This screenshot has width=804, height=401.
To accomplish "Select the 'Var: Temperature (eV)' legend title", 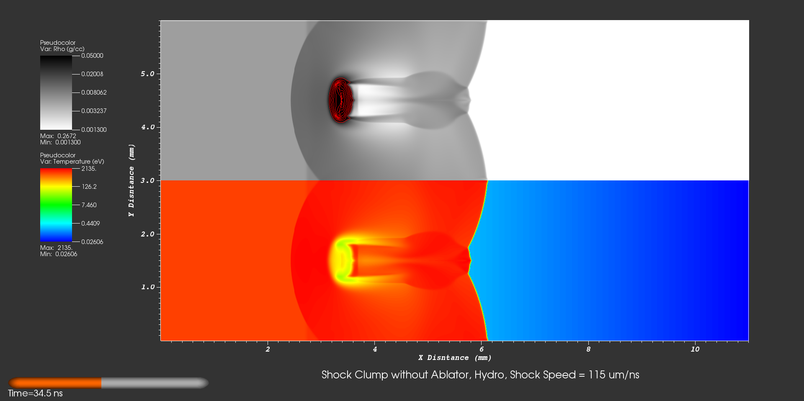I will [x=72, y=162].
